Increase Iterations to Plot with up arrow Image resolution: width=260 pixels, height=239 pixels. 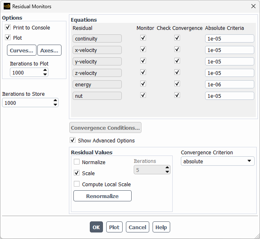[45, 70]
